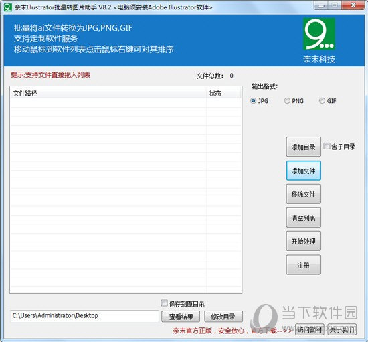368x342 pixels.
Task: Click the 清空列表 button
Action: tap(303, 218)
